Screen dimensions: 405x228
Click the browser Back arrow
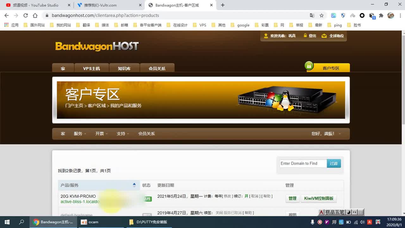click(6, 15)
